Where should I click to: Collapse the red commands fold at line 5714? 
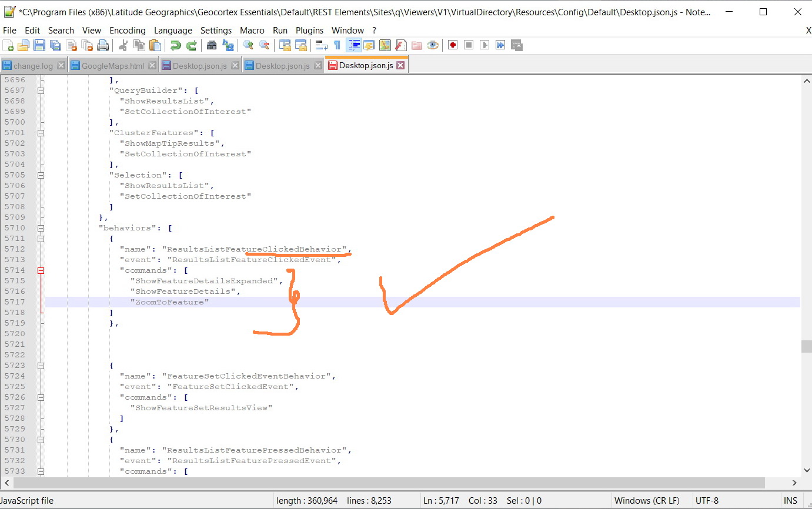coord(41,270)
